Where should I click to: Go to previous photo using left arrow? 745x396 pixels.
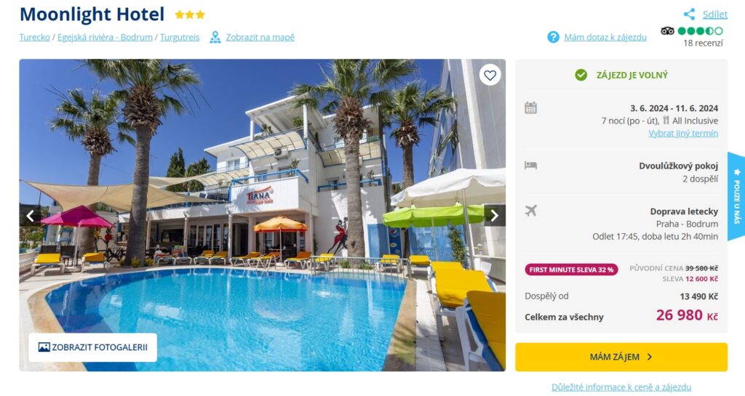click(x=30, y=216)
